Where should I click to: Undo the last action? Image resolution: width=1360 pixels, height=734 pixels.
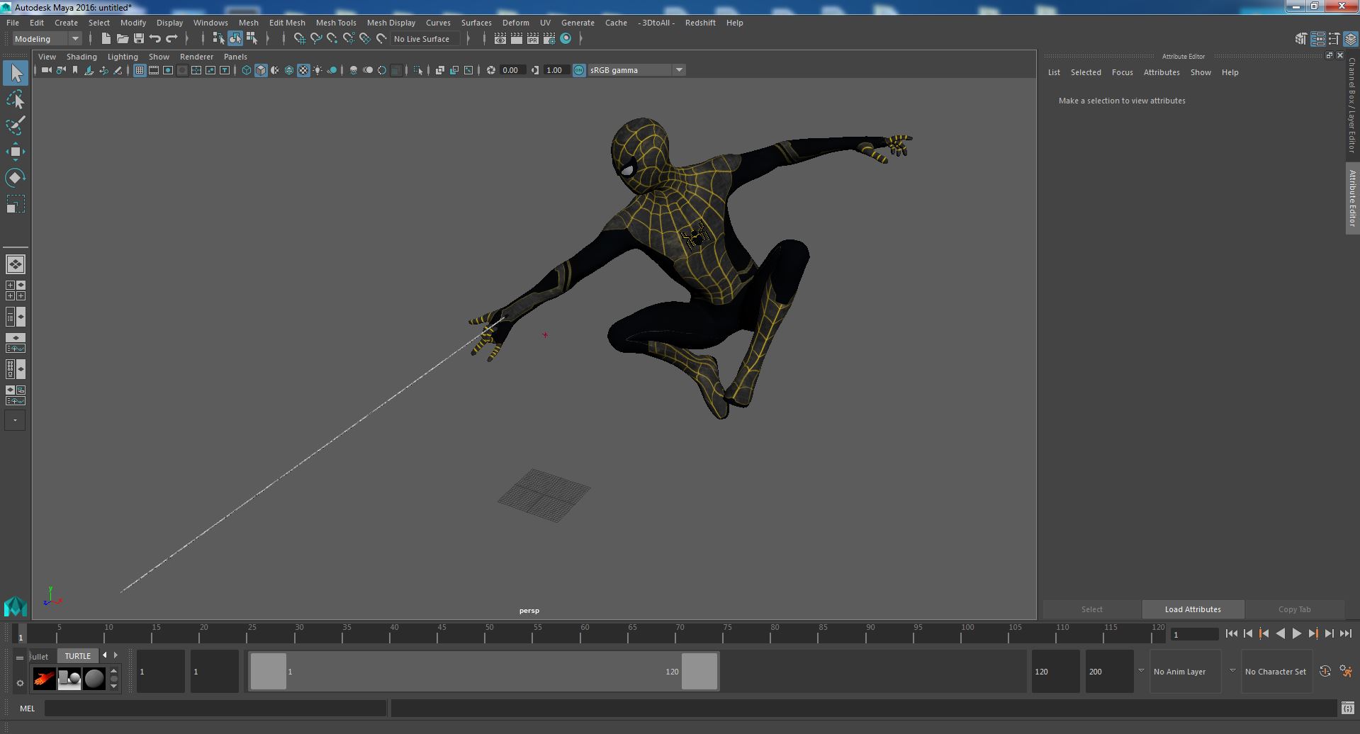(155, 39)
